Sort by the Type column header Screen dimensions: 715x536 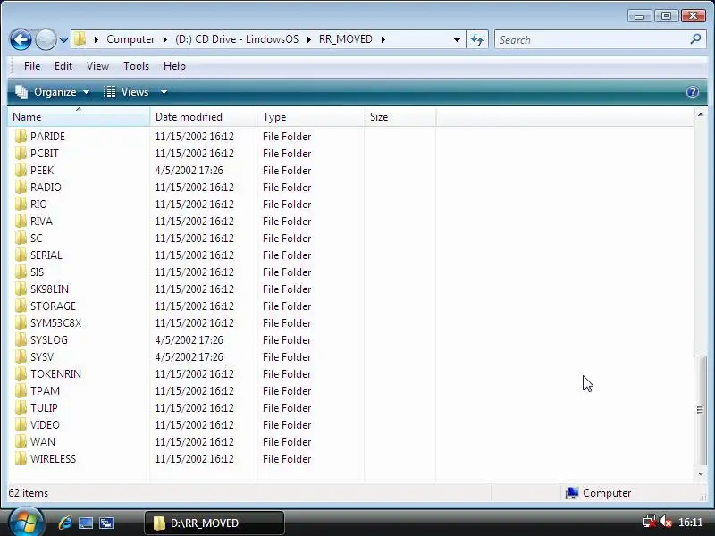pyautogui.click(x=310, y=117)
